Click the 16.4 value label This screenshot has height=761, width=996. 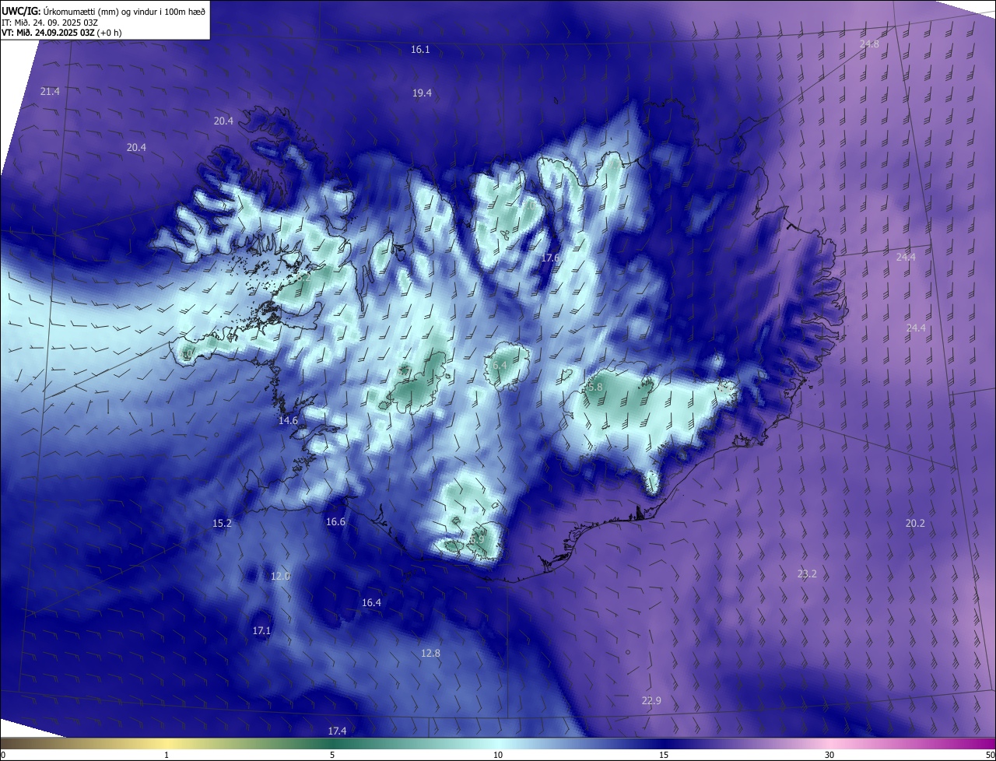tap(371, 602)
